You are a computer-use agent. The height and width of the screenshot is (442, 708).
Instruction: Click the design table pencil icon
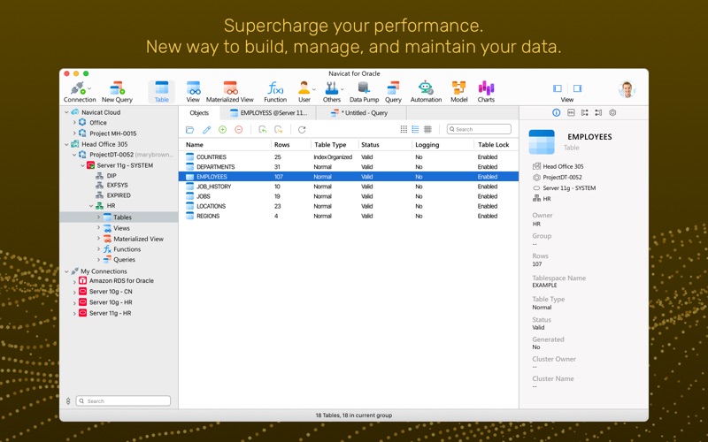pyautogui.click(x=206, y=130)
